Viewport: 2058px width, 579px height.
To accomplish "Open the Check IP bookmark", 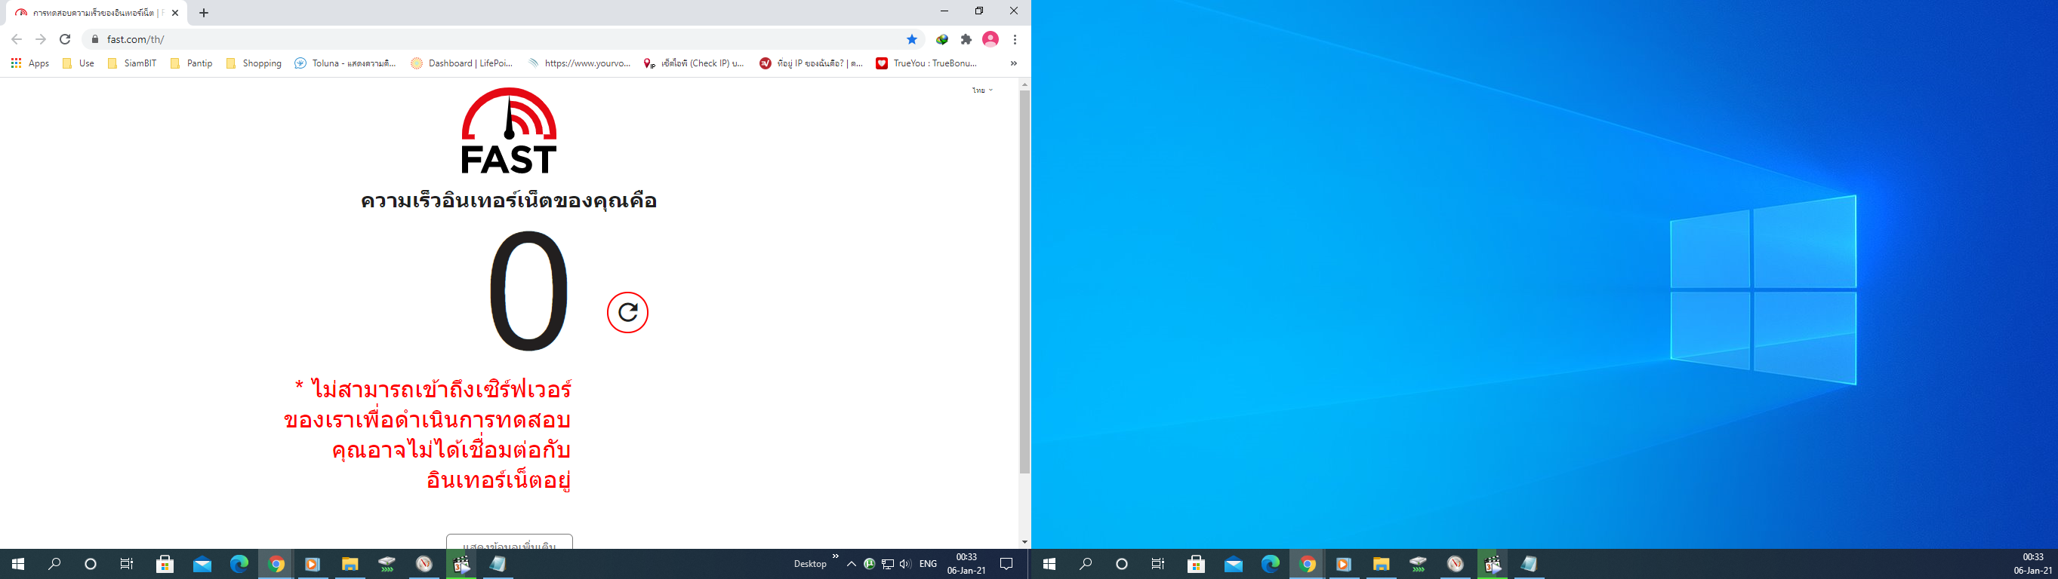I will pyautogui.click(x=694, y=63).
